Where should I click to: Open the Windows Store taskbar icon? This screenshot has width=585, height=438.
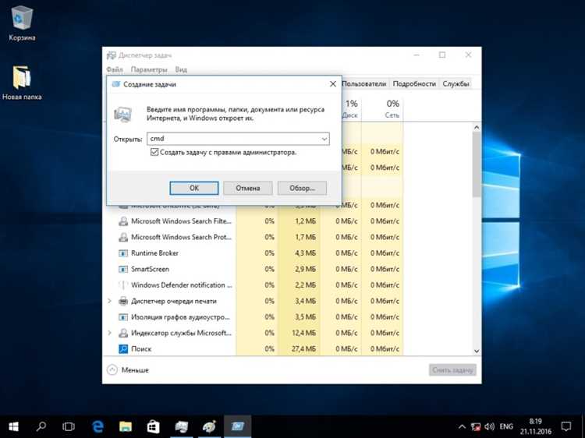(x=154, y=426)
